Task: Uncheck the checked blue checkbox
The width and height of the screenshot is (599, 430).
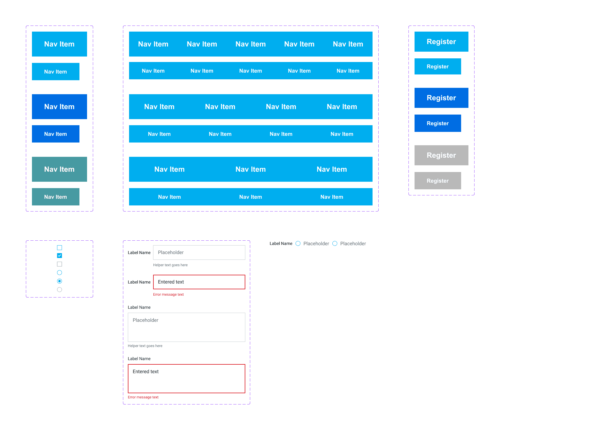Action: pos(59,256)
